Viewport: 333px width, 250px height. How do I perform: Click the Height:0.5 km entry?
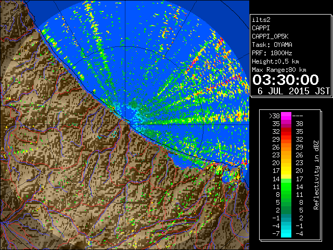(x=275, y=61)
